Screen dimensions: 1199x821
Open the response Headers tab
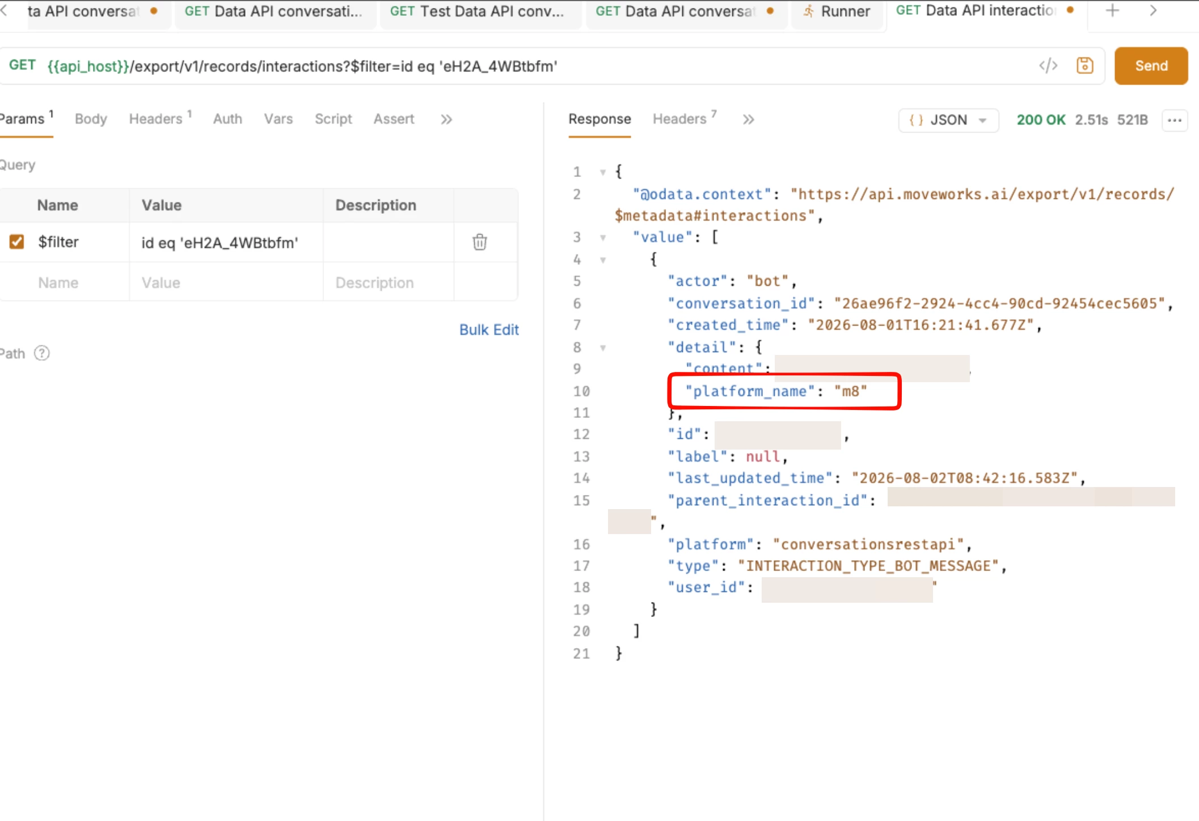(684, 119)
